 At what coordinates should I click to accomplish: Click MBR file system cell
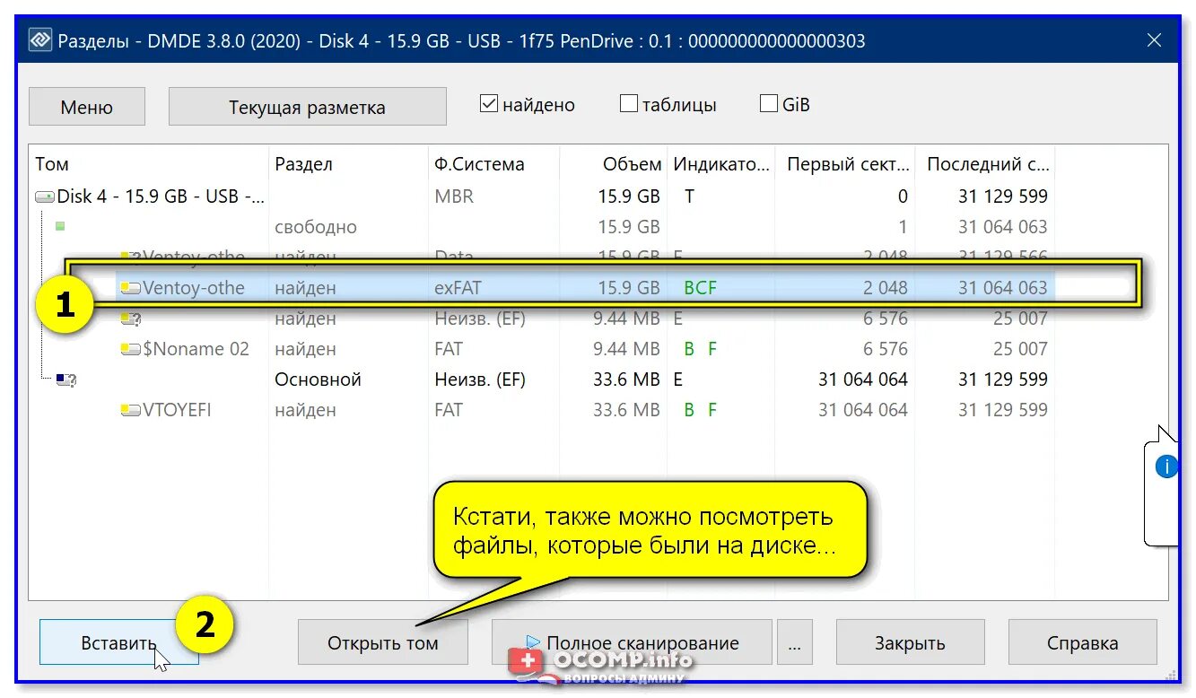pos(454,196)
